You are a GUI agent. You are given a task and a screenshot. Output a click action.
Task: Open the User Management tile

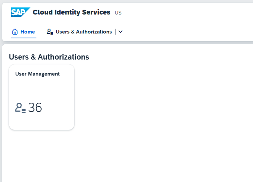coord(42,97)
